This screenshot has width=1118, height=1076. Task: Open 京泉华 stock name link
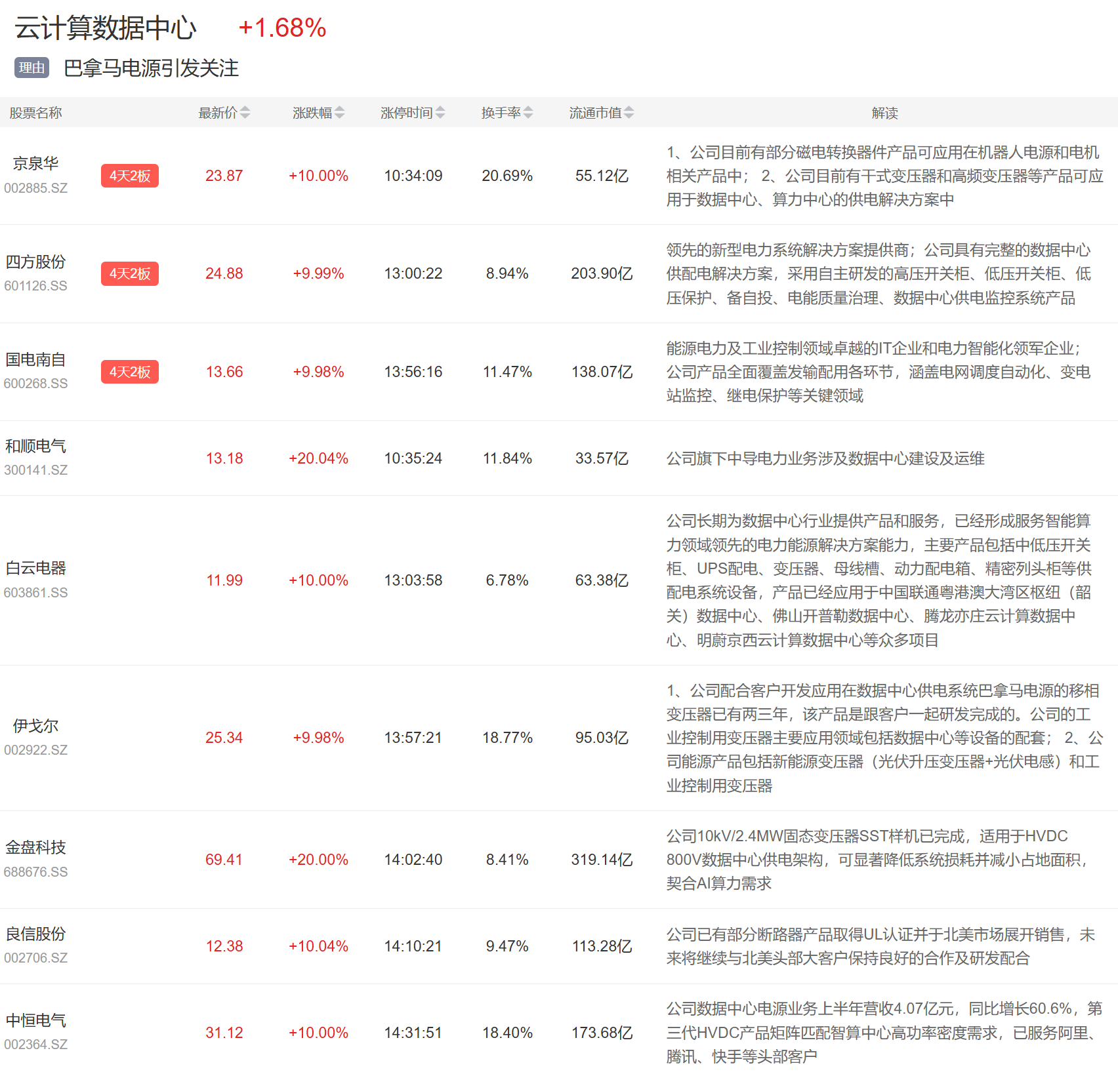click(x=35, y=163)
